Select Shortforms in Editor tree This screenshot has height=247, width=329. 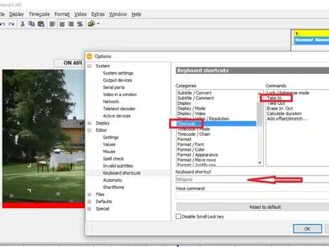coord(113,188)
